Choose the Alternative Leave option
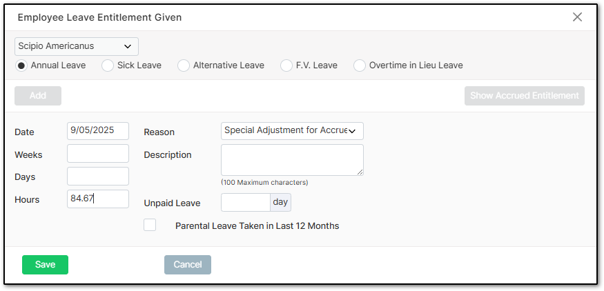604x291 pixels. click(x=184, y=66)
